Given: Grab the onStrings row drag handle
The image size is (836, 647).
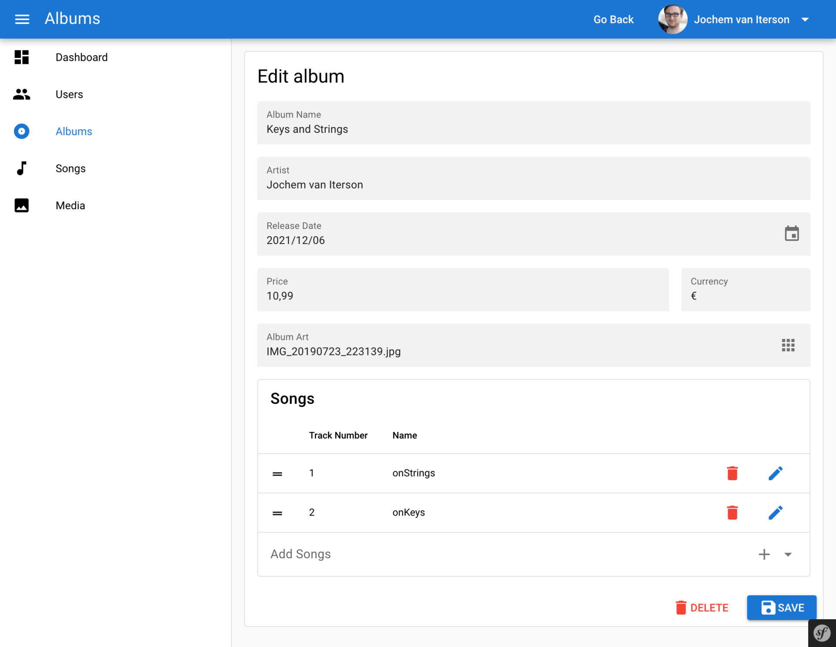Looking at the screenshot, I should pyautogui.click(x=277, y=474).
